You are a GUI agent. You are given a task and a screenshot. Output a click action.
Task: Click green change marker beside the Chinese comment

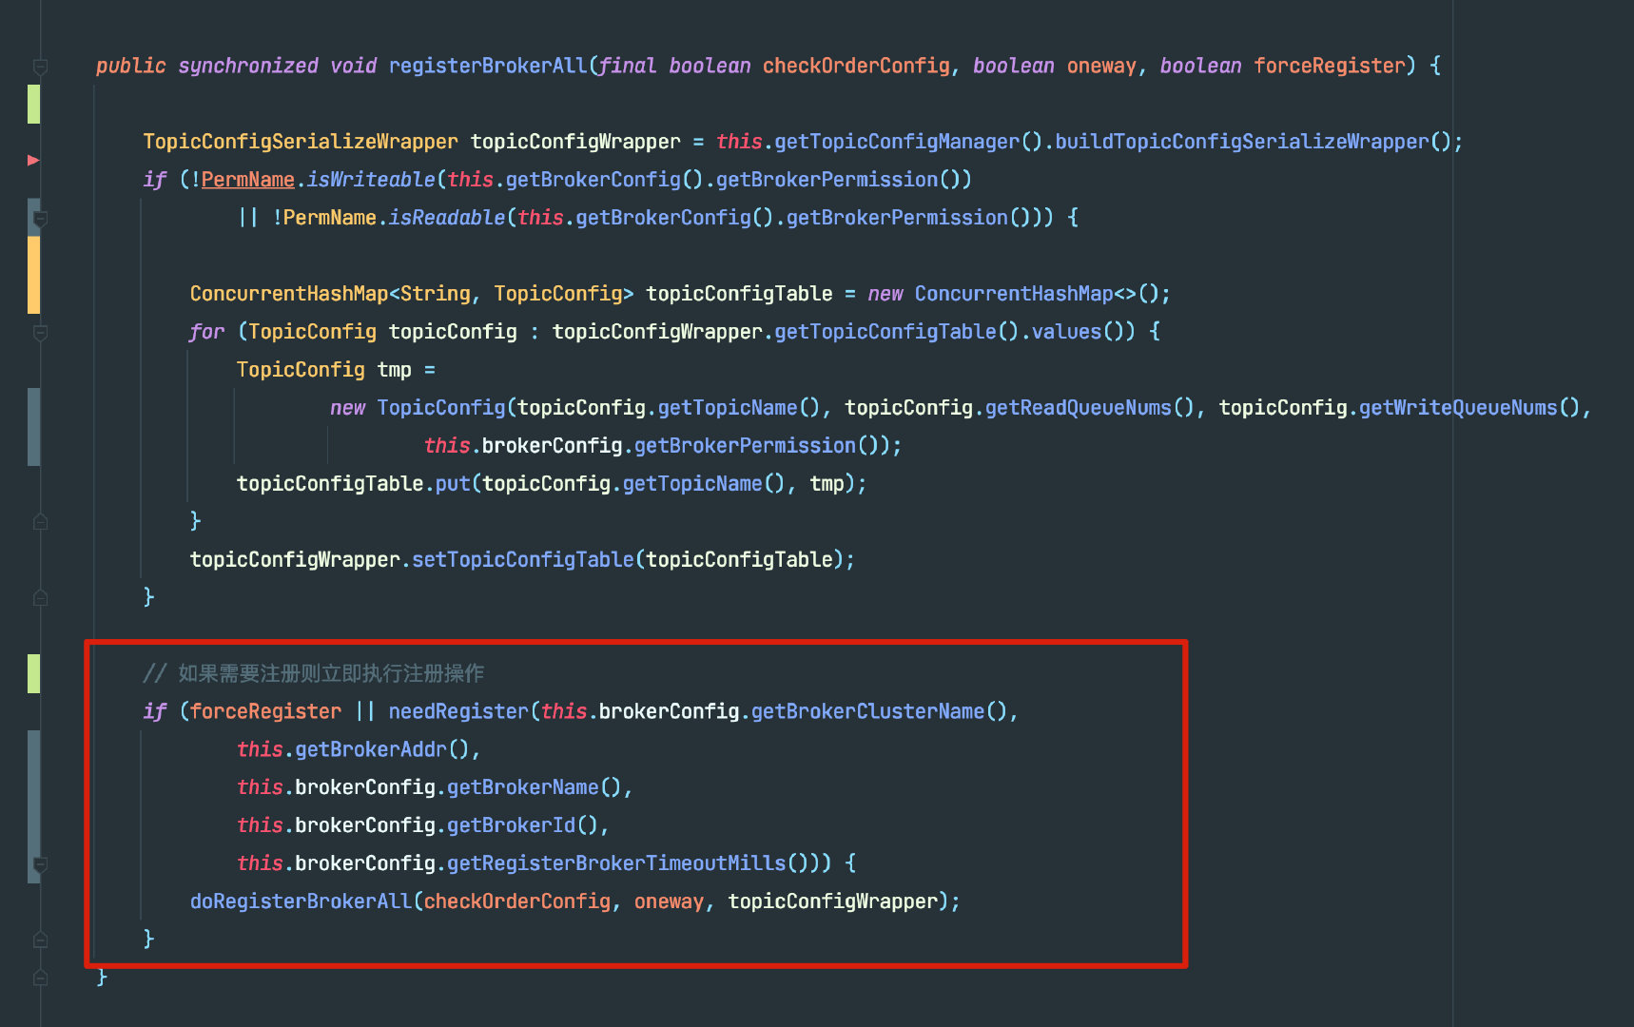click(33, 673)
